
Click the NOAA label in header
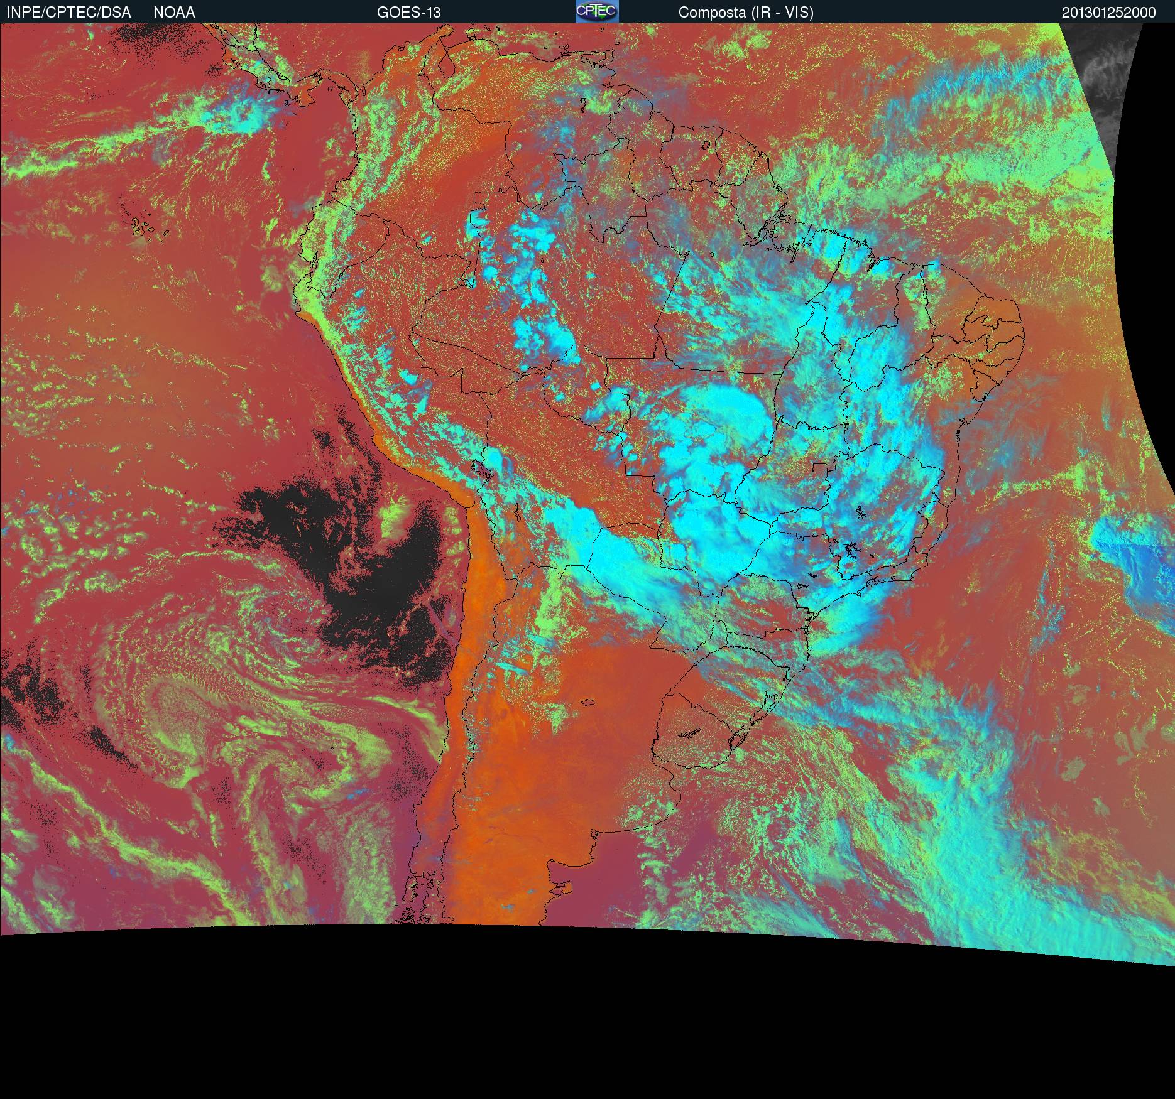(174, 13)
